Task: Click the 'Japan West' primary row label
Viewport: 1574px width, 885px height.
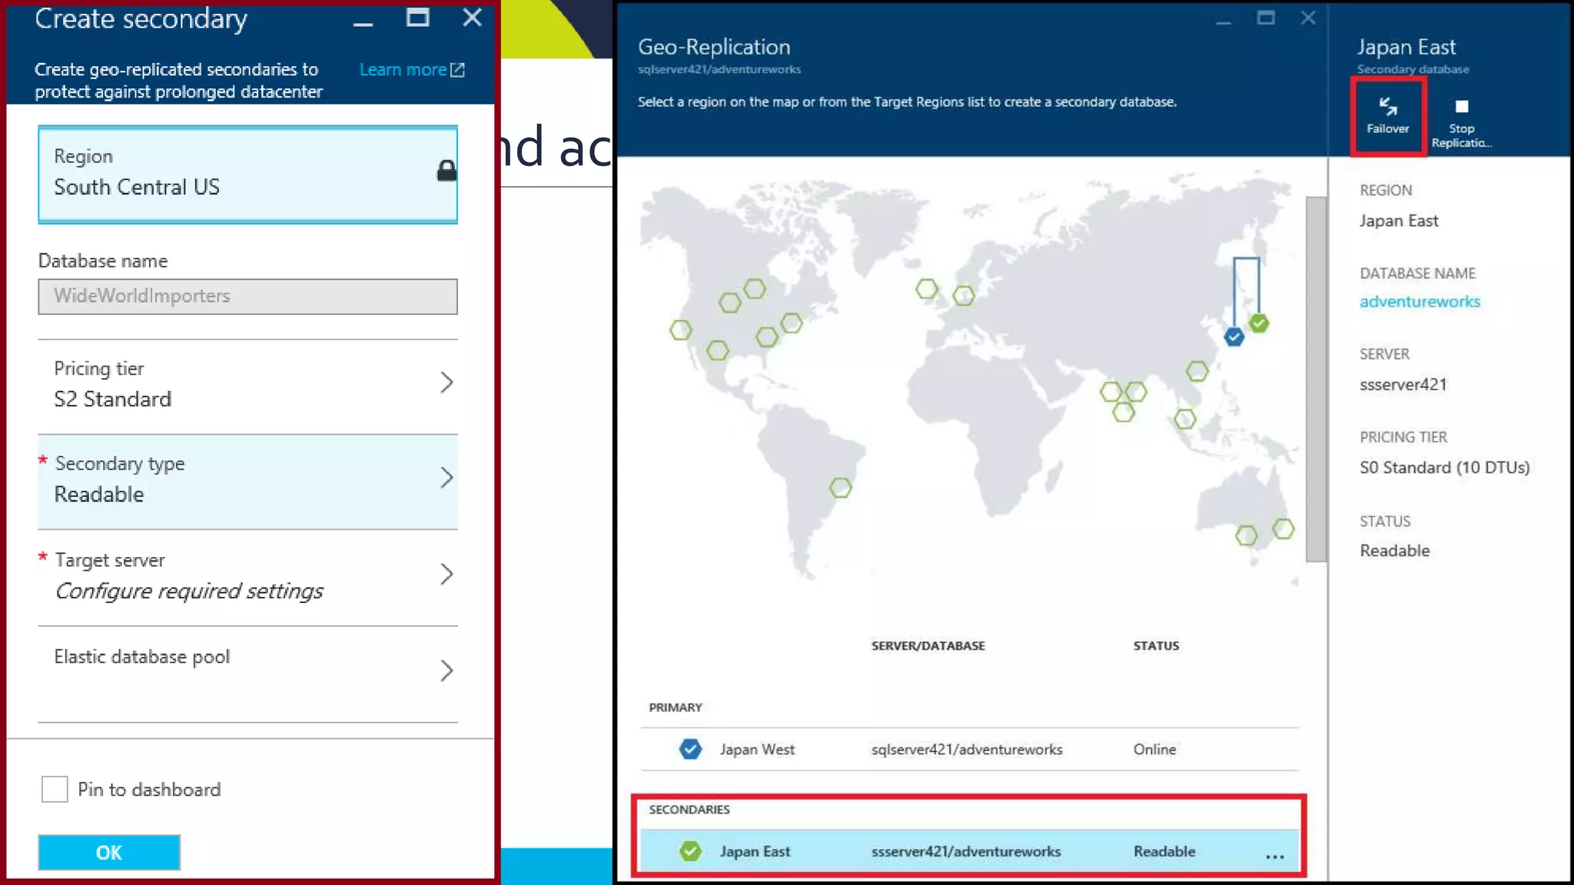Action: point(757,749)
